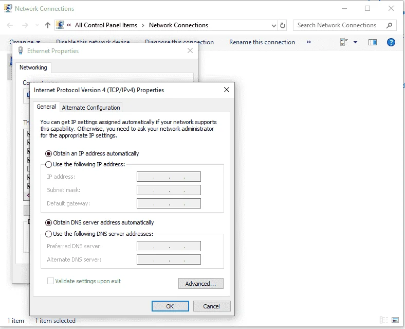
Task: Click Network Connections title bar icon
Action: [x=8, y=8]
